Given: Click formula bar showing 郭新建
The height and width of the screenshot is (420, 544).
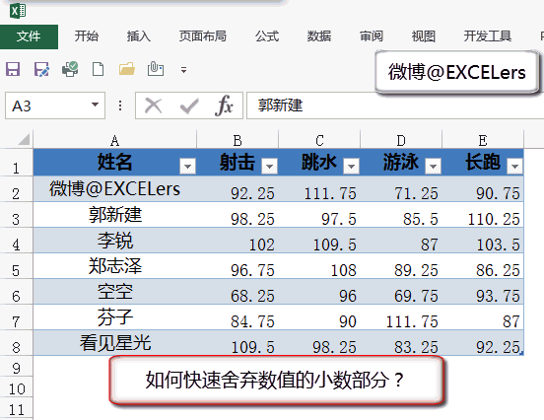Looking at the screenshot, I should coord(395,105).
